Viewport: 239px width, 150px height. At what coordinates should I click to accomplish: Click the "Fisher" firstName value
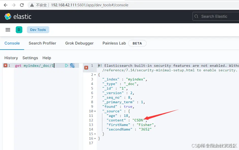(145, 125)
